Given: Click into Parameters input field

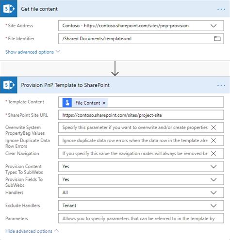Looking at the screenshot, I should (x=141, y=219).
